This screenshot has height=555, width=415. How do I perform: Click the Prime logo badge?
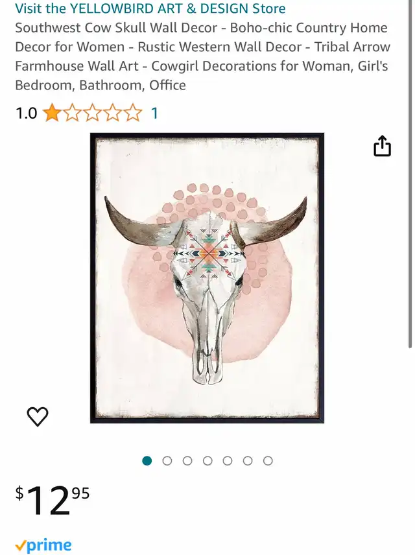click(43, 546)
